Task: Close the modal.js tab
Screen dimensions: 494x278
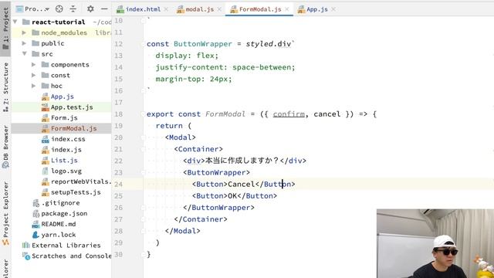Action: 219,9
